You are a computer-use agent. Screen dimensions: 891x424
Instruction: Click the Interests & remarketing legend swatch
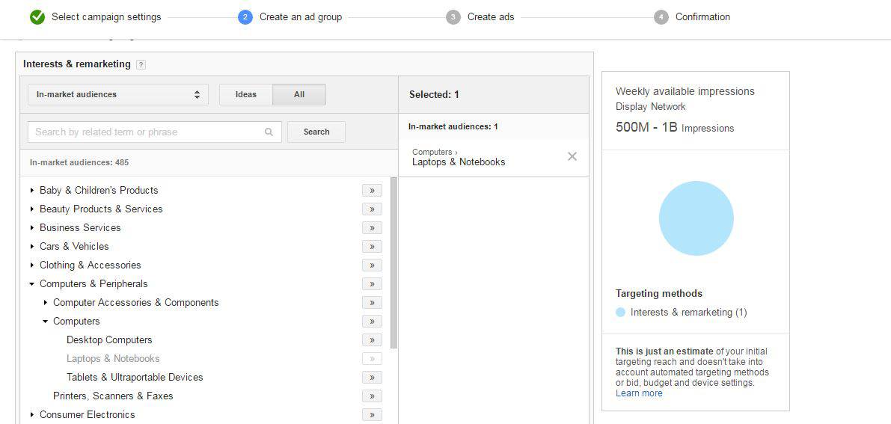click(x=620, y=312)
